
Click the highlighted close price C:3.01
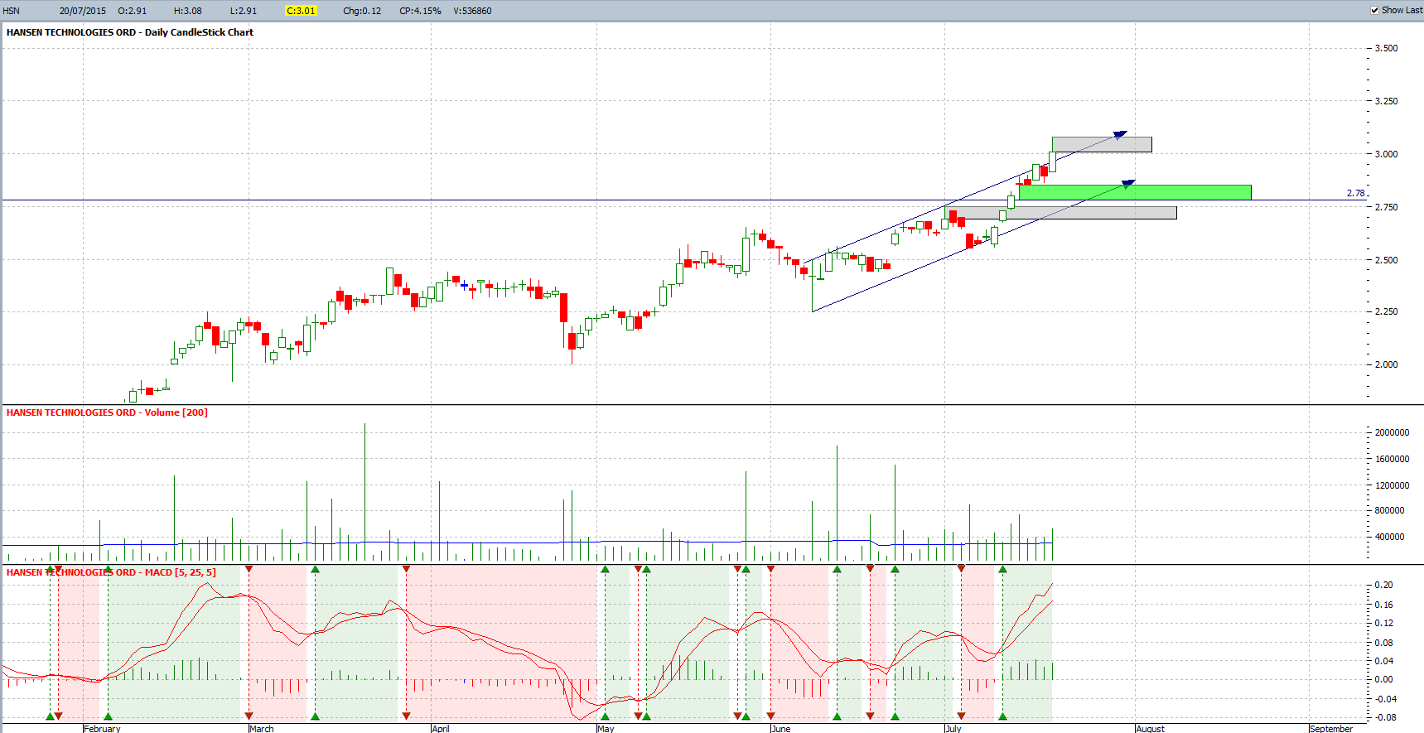click(301, 11)
